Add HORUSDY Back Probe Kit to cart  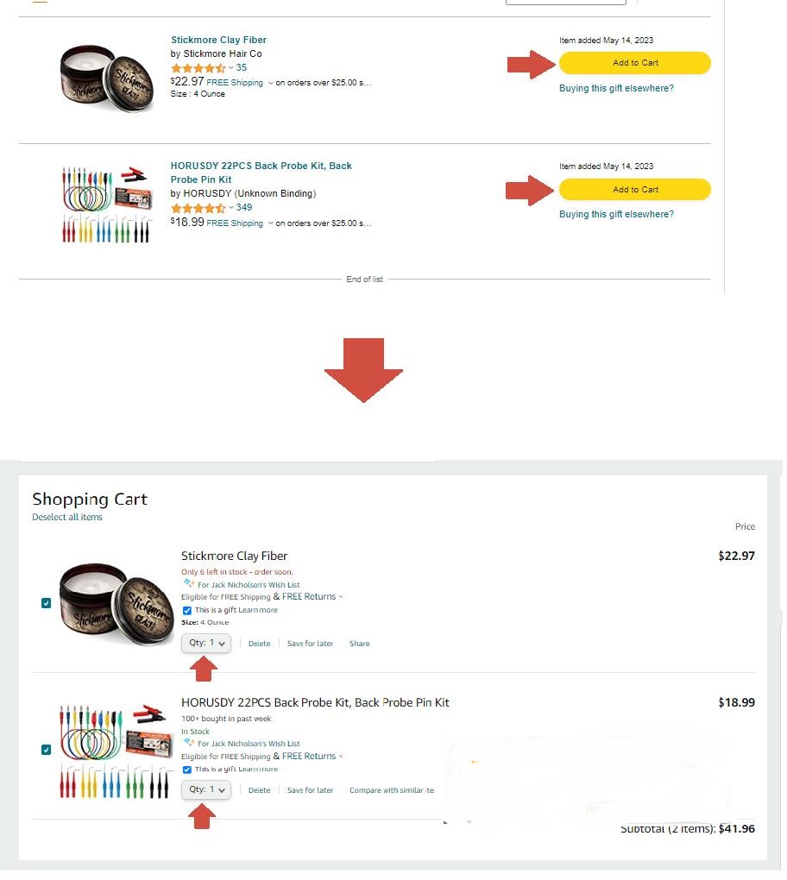635,190
